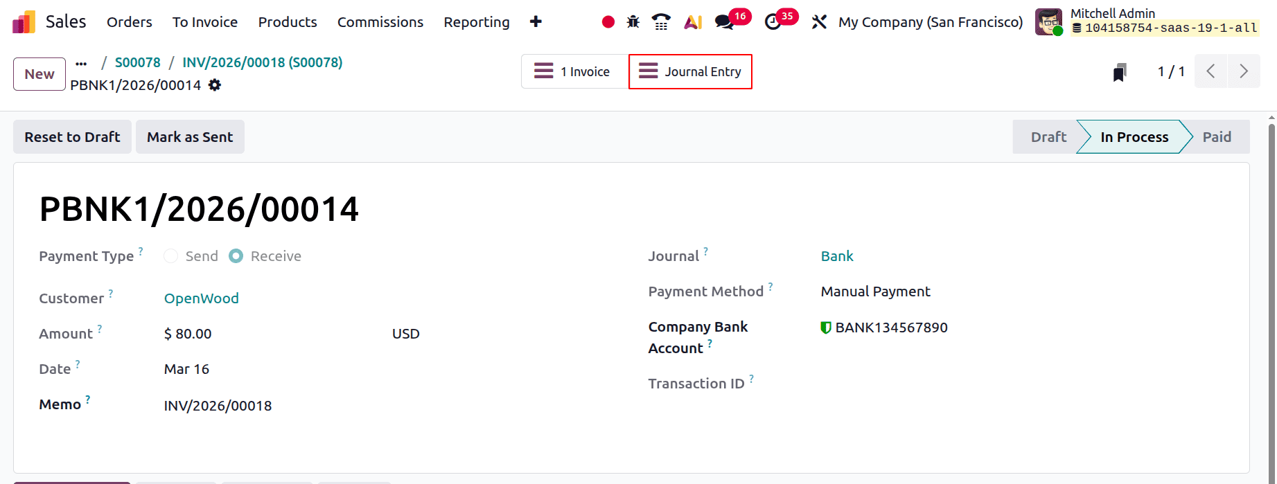1277x484 pixels.
Task: Click Mark as Sent
Action: point(190,137)
